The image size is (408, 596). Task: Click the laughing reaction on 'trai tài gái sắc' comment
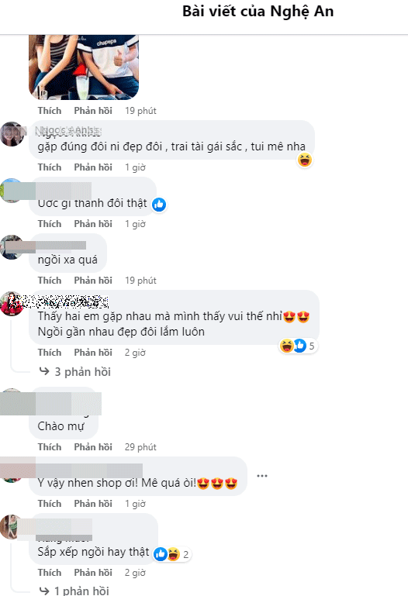pyautogui.click(x=305, y=160)
